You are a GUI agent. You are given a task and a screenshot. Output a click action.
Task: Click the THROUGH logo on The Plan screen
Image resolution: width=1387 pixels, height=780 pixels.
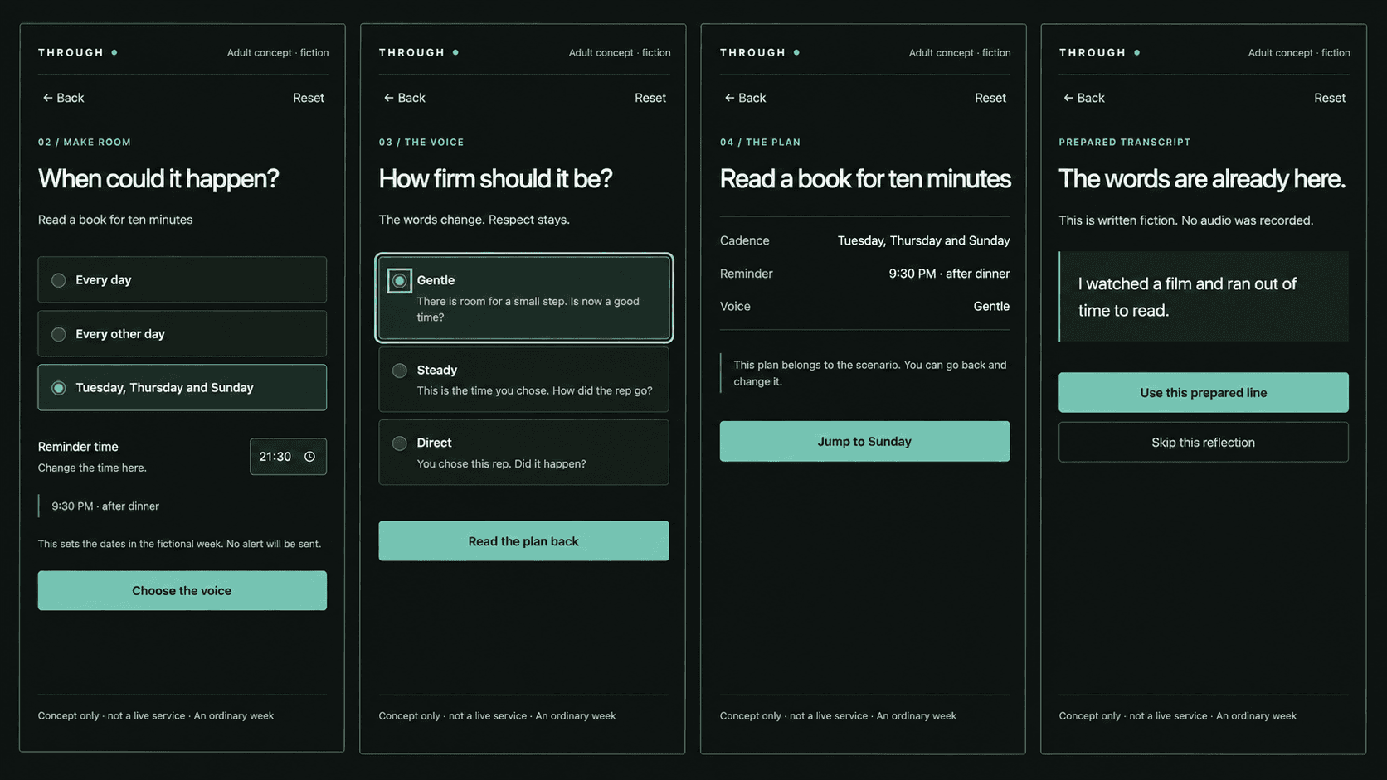click(x=759, y=52)
